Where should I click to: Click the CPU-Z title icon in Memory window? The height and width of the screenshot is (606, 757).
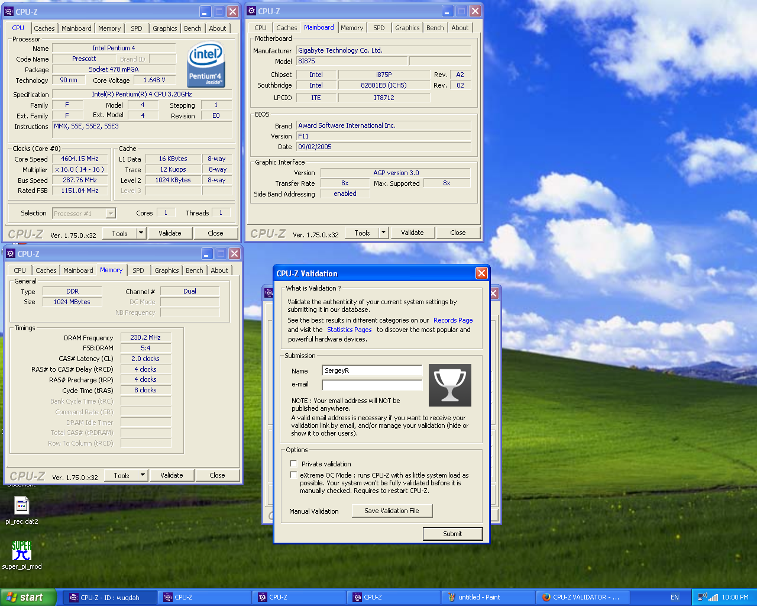11,253
